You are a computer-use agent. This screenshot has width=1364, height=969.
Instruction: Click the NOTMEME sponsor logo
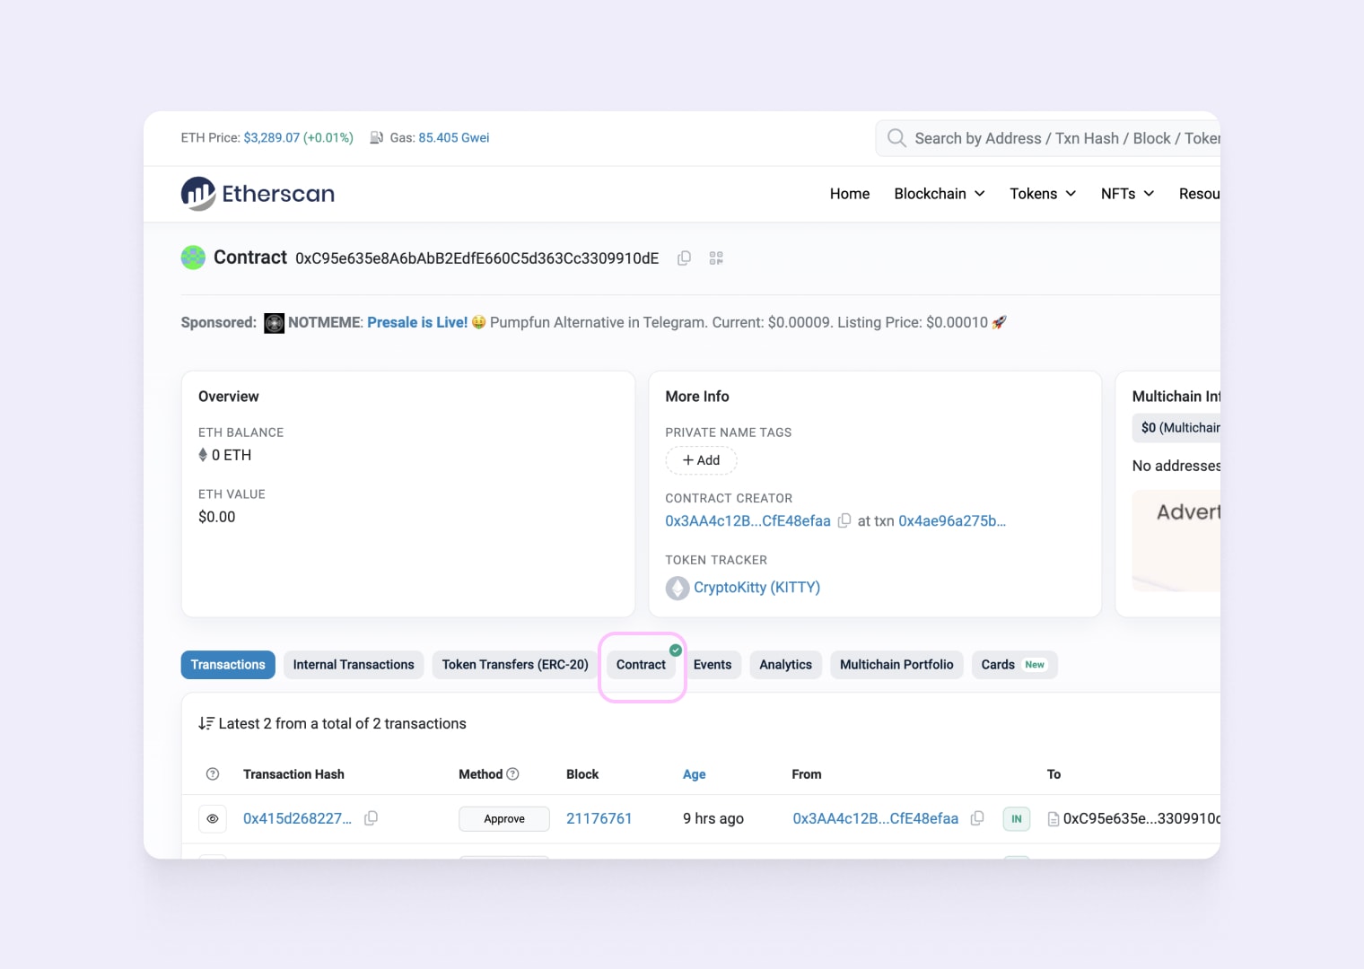coord(275,323)
